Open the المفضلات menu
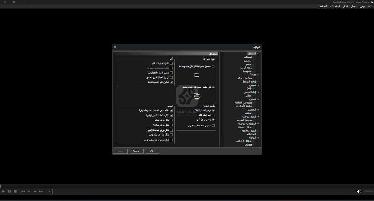374x201 pixels. pos(335,7)
